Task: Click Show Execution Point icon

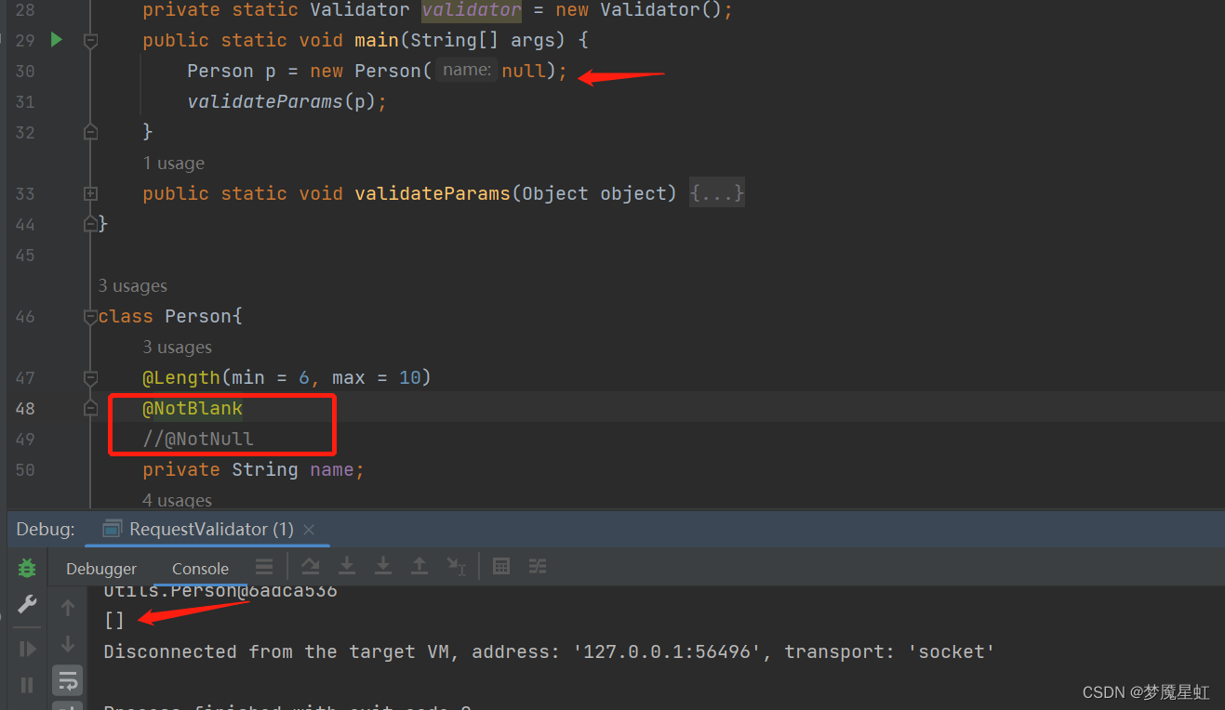Action: (264, 566)
